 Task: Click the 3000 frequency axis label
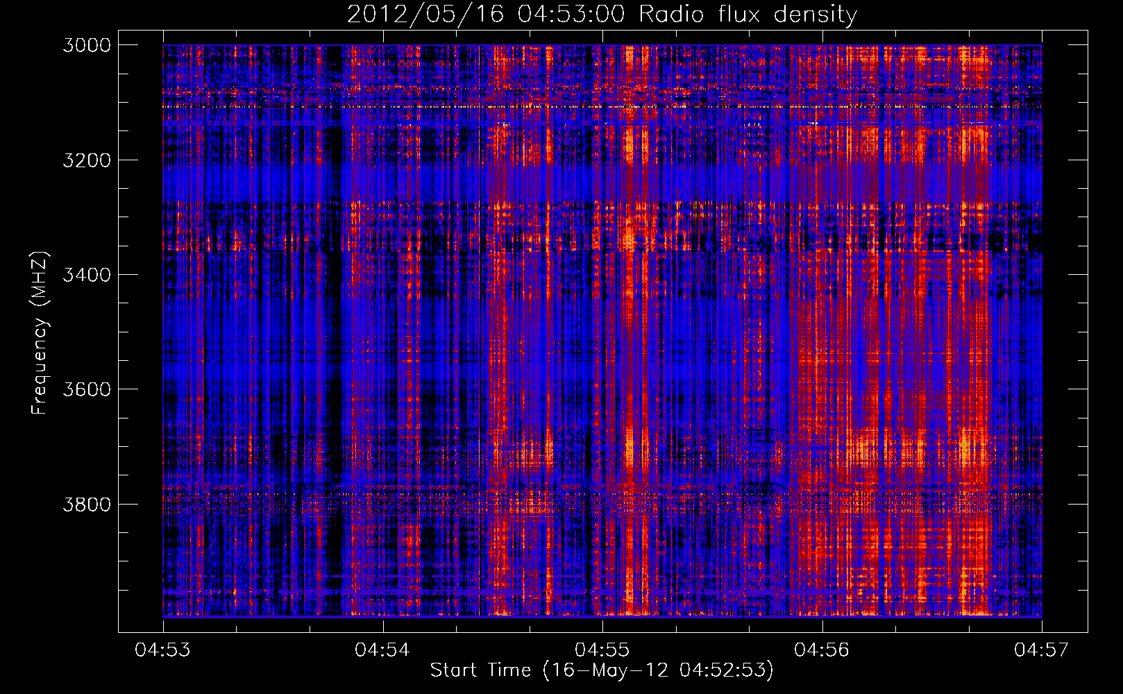click(x=87, y=45)
